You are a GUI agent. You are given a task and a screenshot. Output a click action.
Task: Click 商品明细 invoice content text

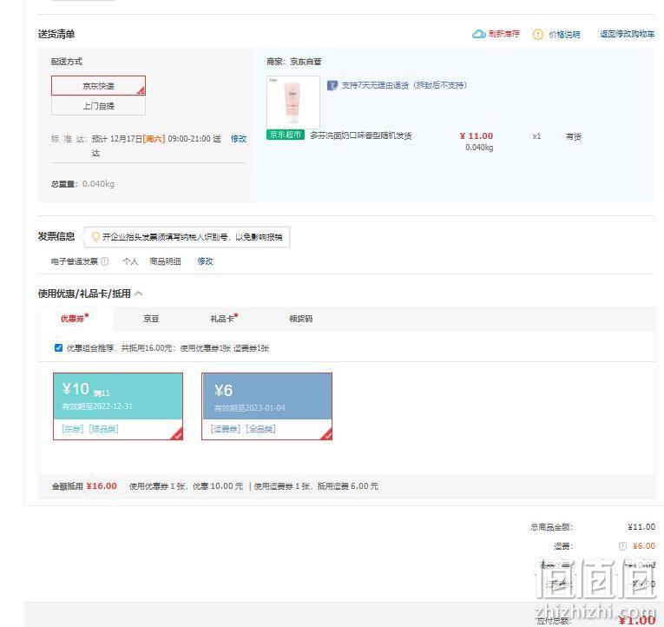[165, 261]
